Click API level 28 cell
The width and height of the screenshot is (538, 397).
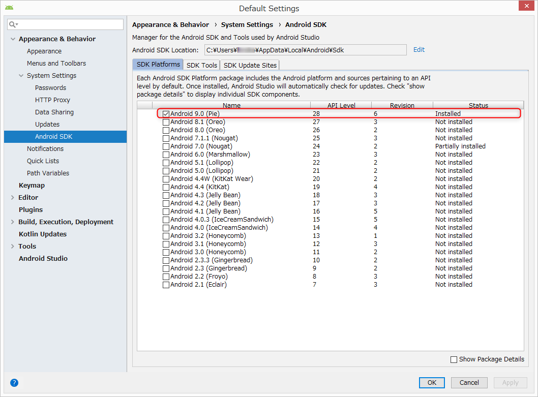pyautogui.click(x=316, y=114)
